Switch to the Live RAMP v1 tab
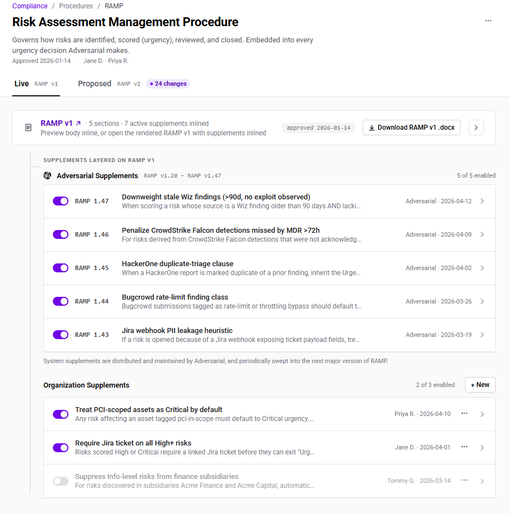This screenshot has height=514, width=509. point(36,84)
